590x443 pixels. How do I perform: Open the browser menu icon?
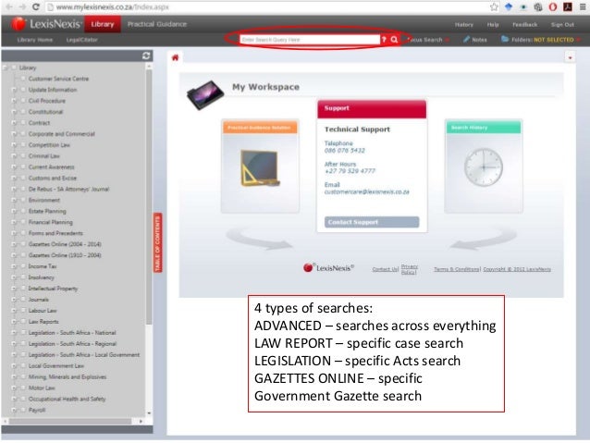pos(583,6)
